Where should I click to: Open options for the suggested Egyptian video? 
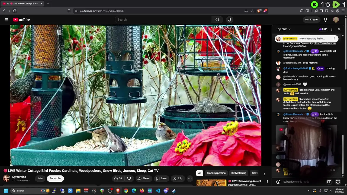coord(267,182)
